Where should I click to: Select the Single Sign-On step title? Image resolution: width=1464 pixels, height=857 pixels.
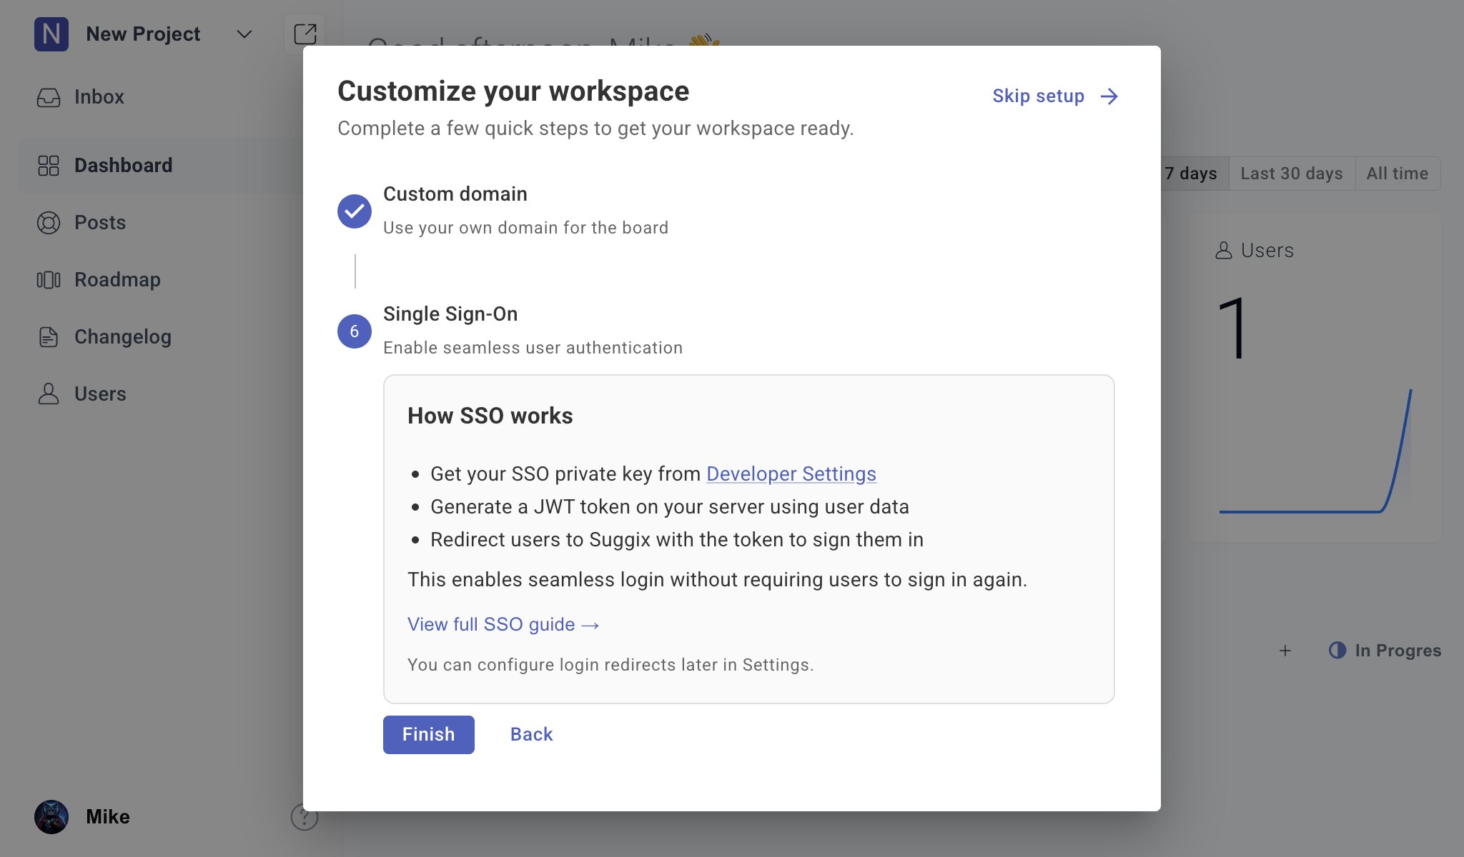(450, 314)
